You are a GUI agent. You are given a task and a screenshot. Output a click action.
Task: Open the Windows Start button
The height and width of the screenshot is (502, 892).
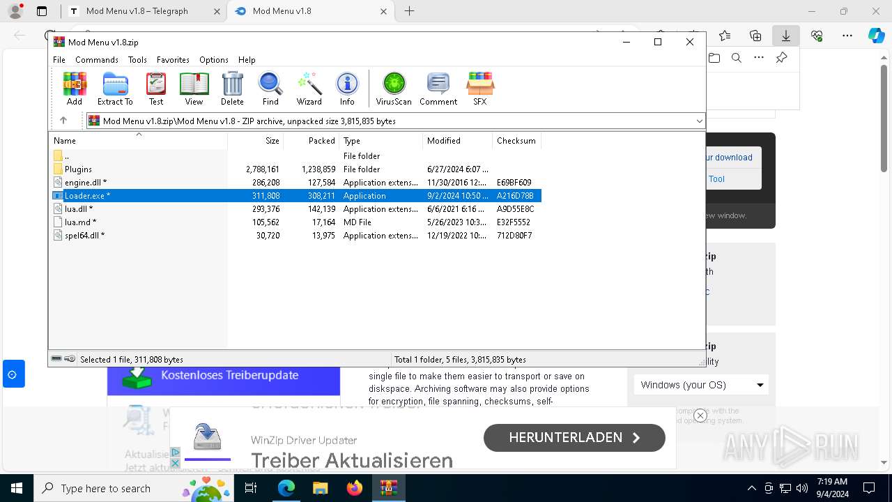click(x=16, y=488)
